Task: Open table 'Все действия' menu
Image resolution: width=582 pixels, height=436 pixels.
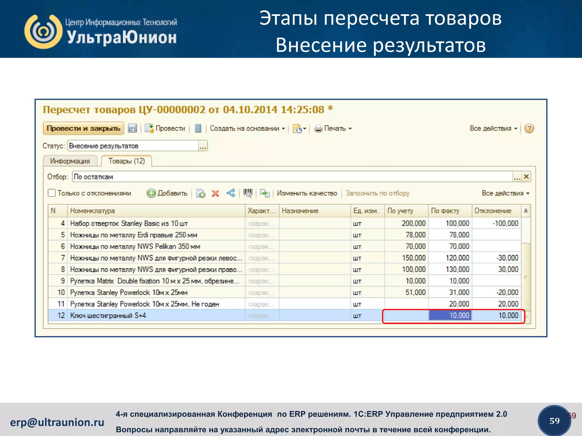Action: (x=506, y=193)
